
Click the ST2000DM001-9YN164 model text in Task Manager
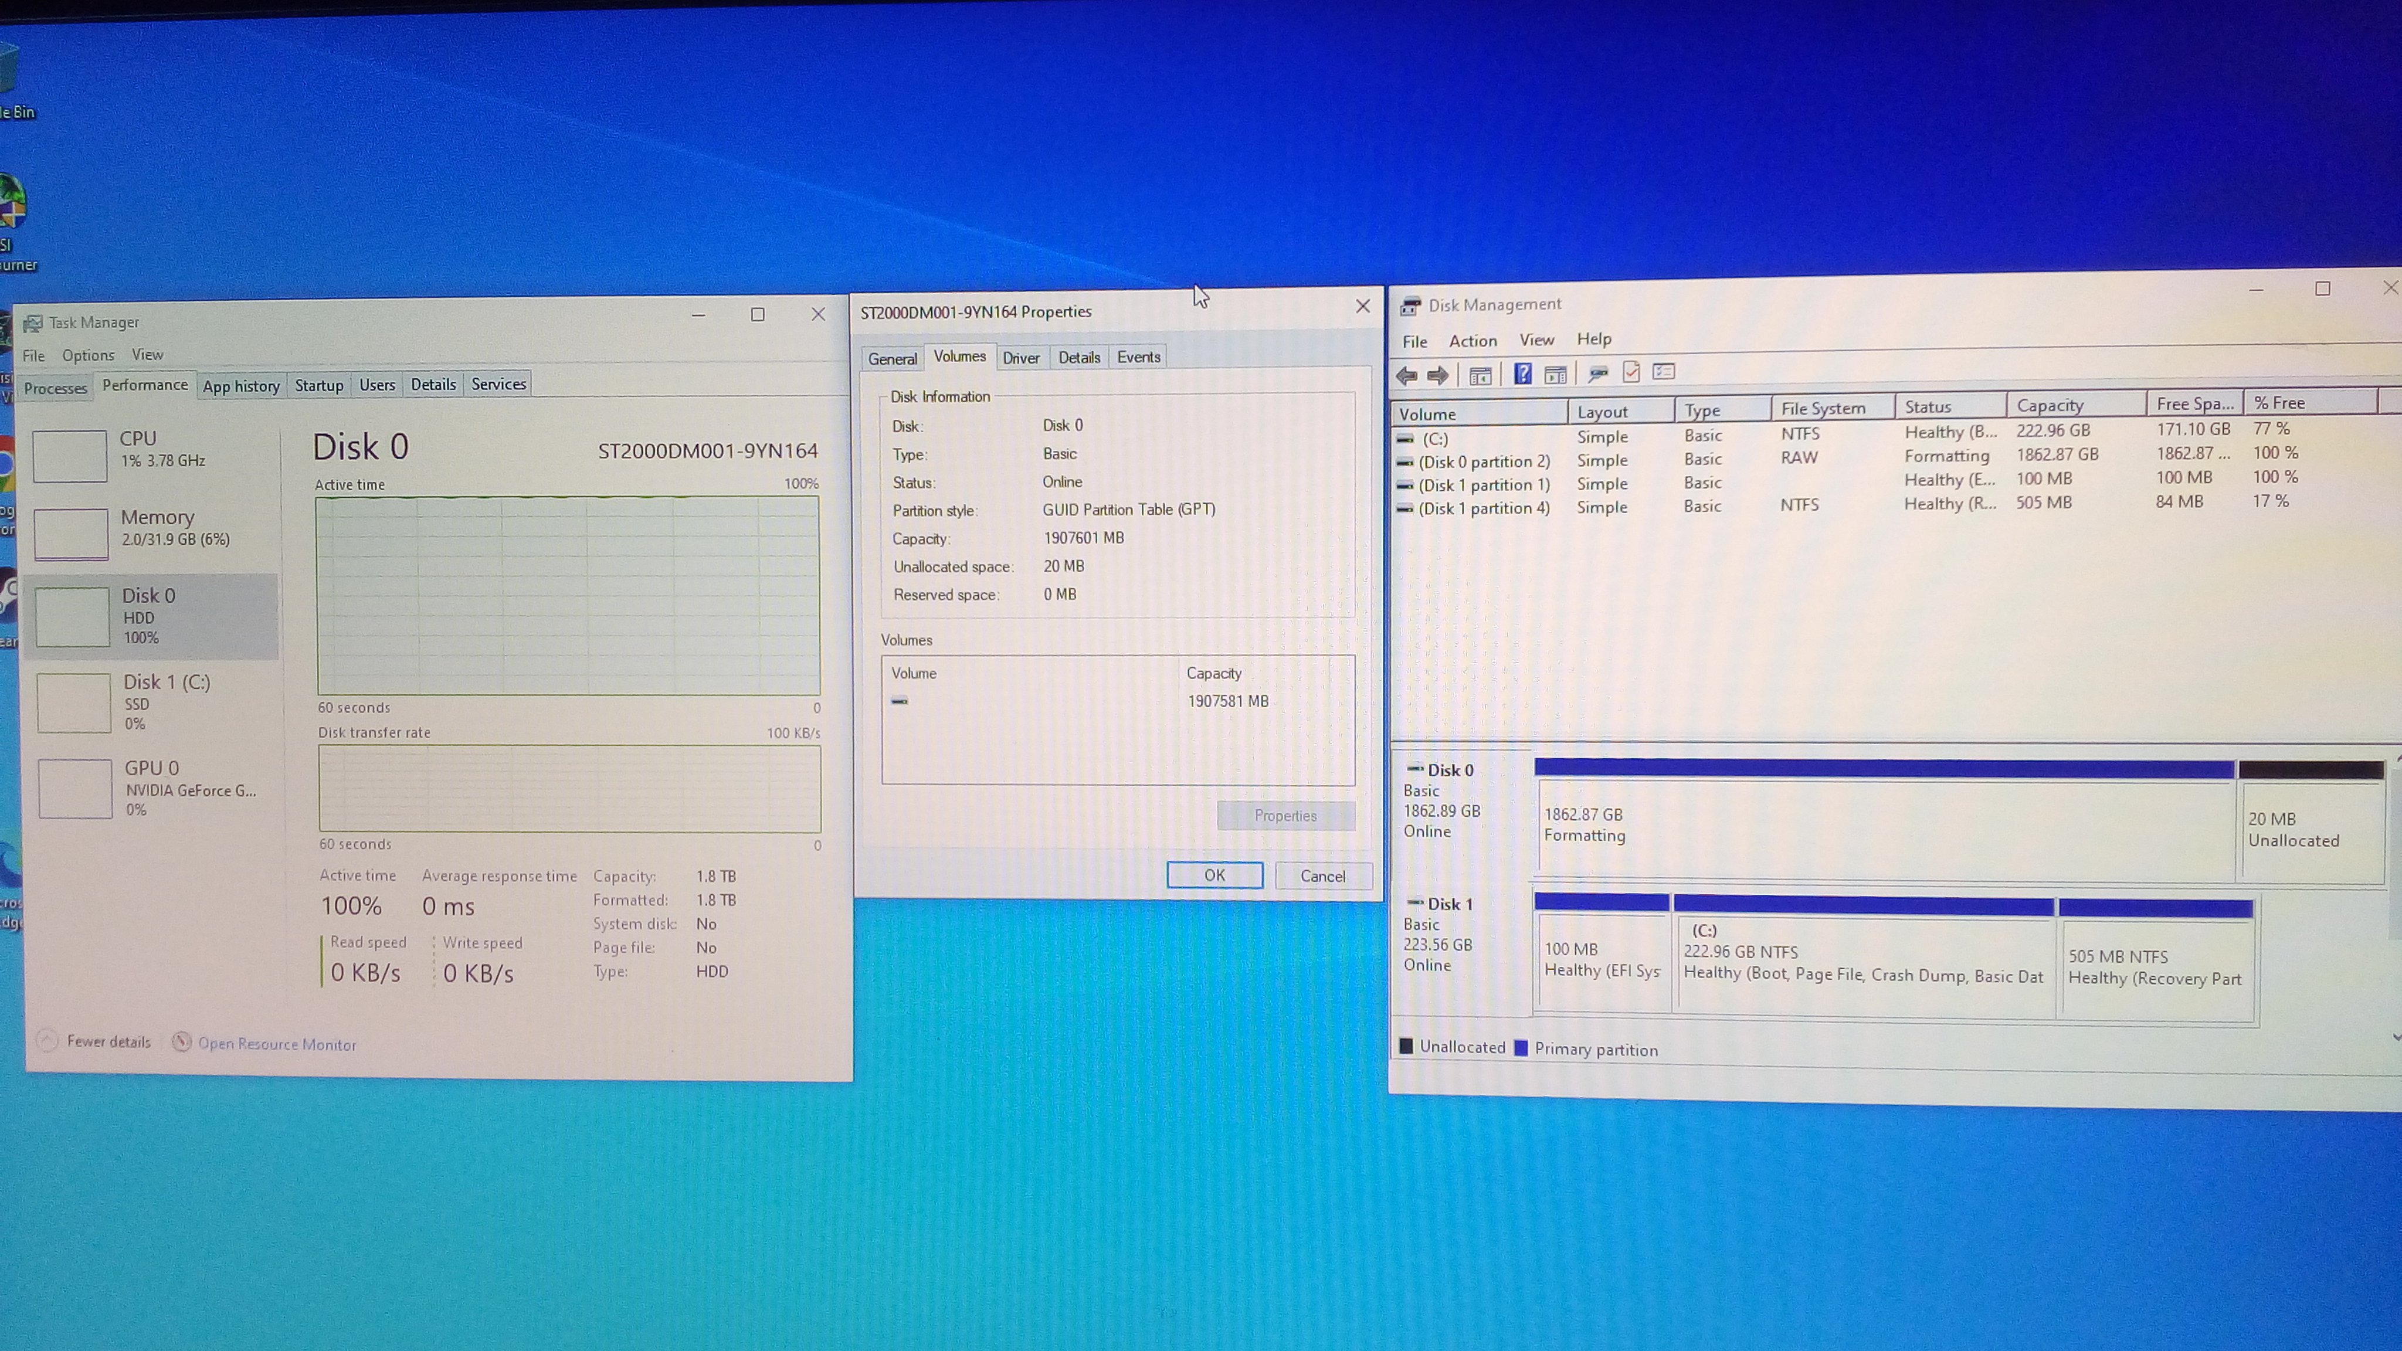coord(708,452)
